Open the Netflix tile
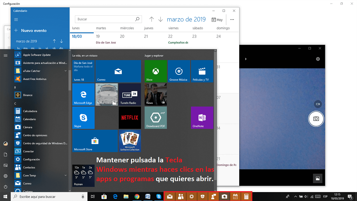Screen dimensions: 357x201 click(130, 118)
